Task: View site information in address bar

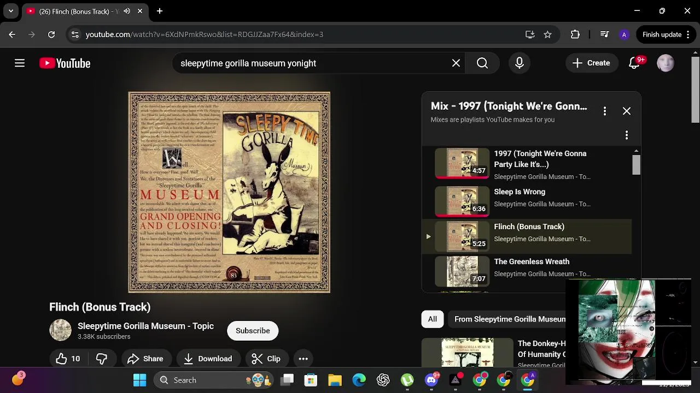Action: coord(75,34)
